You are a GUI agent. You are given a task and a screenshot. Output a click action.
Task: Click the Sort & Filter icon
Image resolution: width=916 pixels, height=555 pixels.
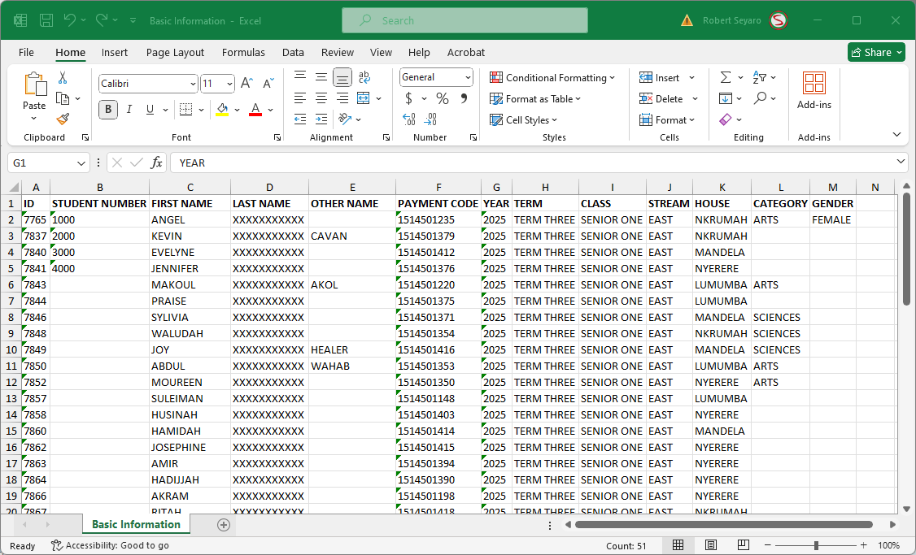[x=760, y=77]
